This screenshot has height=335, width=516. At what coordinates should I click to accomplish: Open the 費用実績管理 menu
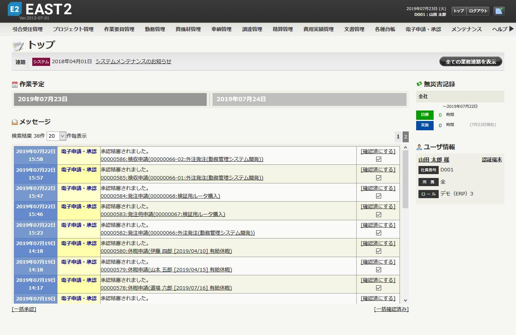point(319,29)
